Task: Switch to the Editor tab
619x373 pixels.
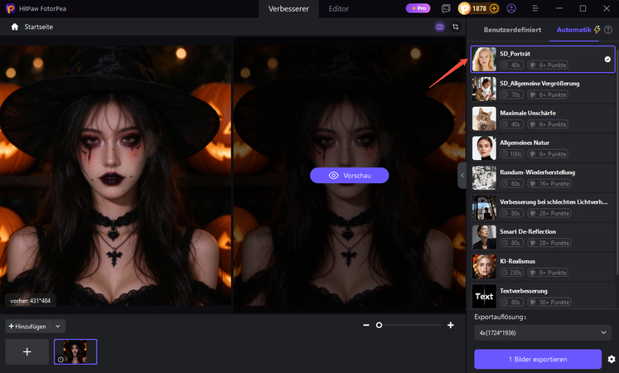Action: click(339, 8)
